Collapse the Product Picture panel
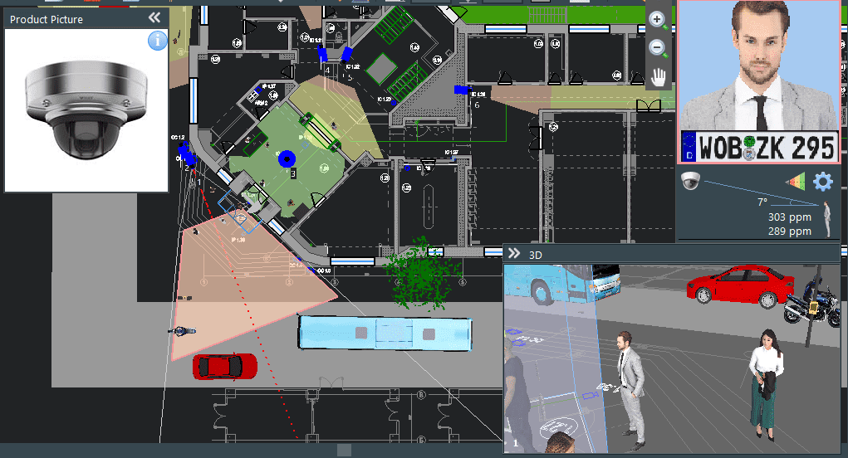 click(154, 18)
